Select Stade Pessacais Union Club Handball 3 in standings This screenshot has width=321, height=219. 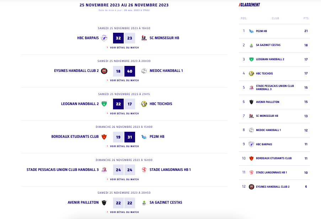[x=274, y=88]
